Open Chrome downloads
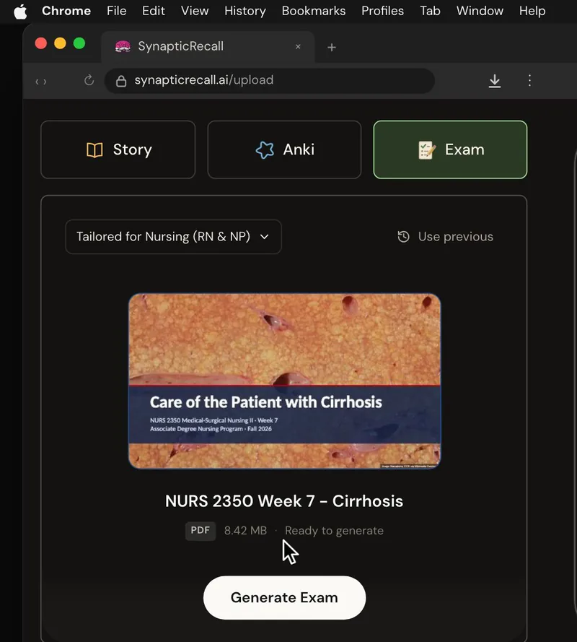The height and width of the screenshot is (642, 577). 495,81
